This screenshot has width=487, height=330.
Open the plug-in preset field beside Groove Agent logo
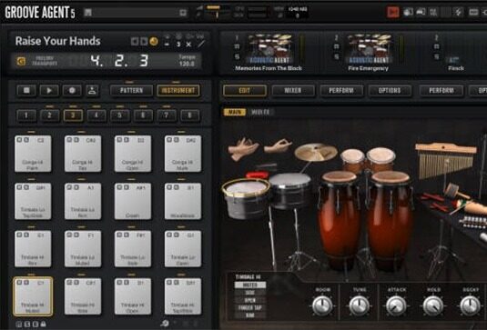136,13
